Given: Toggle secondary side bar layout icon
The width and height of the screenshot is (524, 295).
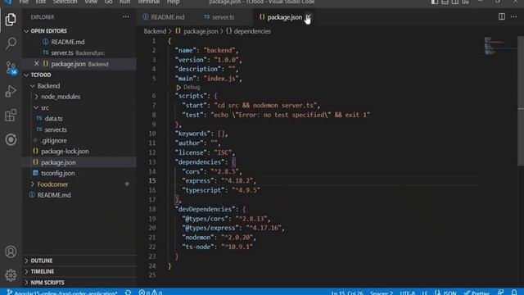Looking at the screenshot, I should coord(455,2).
